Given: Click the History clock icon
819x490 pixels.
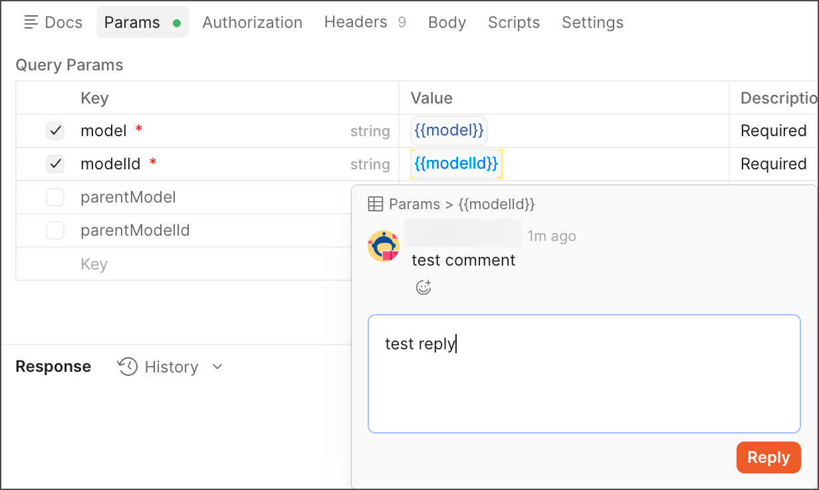Looking at the screenshot, I should [x=128, y=367].
